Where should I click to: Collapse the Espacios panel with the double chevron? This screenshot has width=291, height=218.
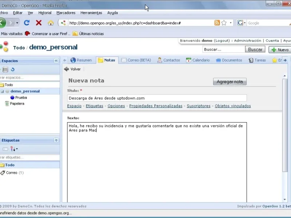click(x=56, y=61)
